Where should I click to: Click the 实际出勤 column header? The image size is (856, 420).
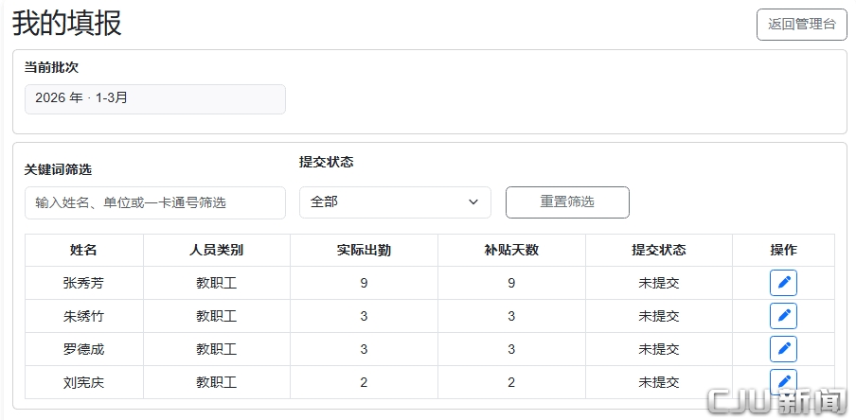[x=364, y=251]
